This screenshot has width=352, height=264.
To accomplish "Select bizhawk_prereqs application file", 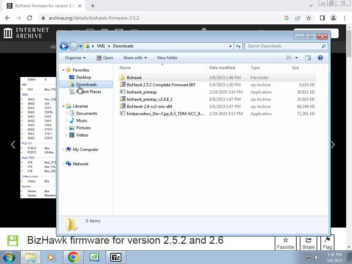I will (217, 92).
